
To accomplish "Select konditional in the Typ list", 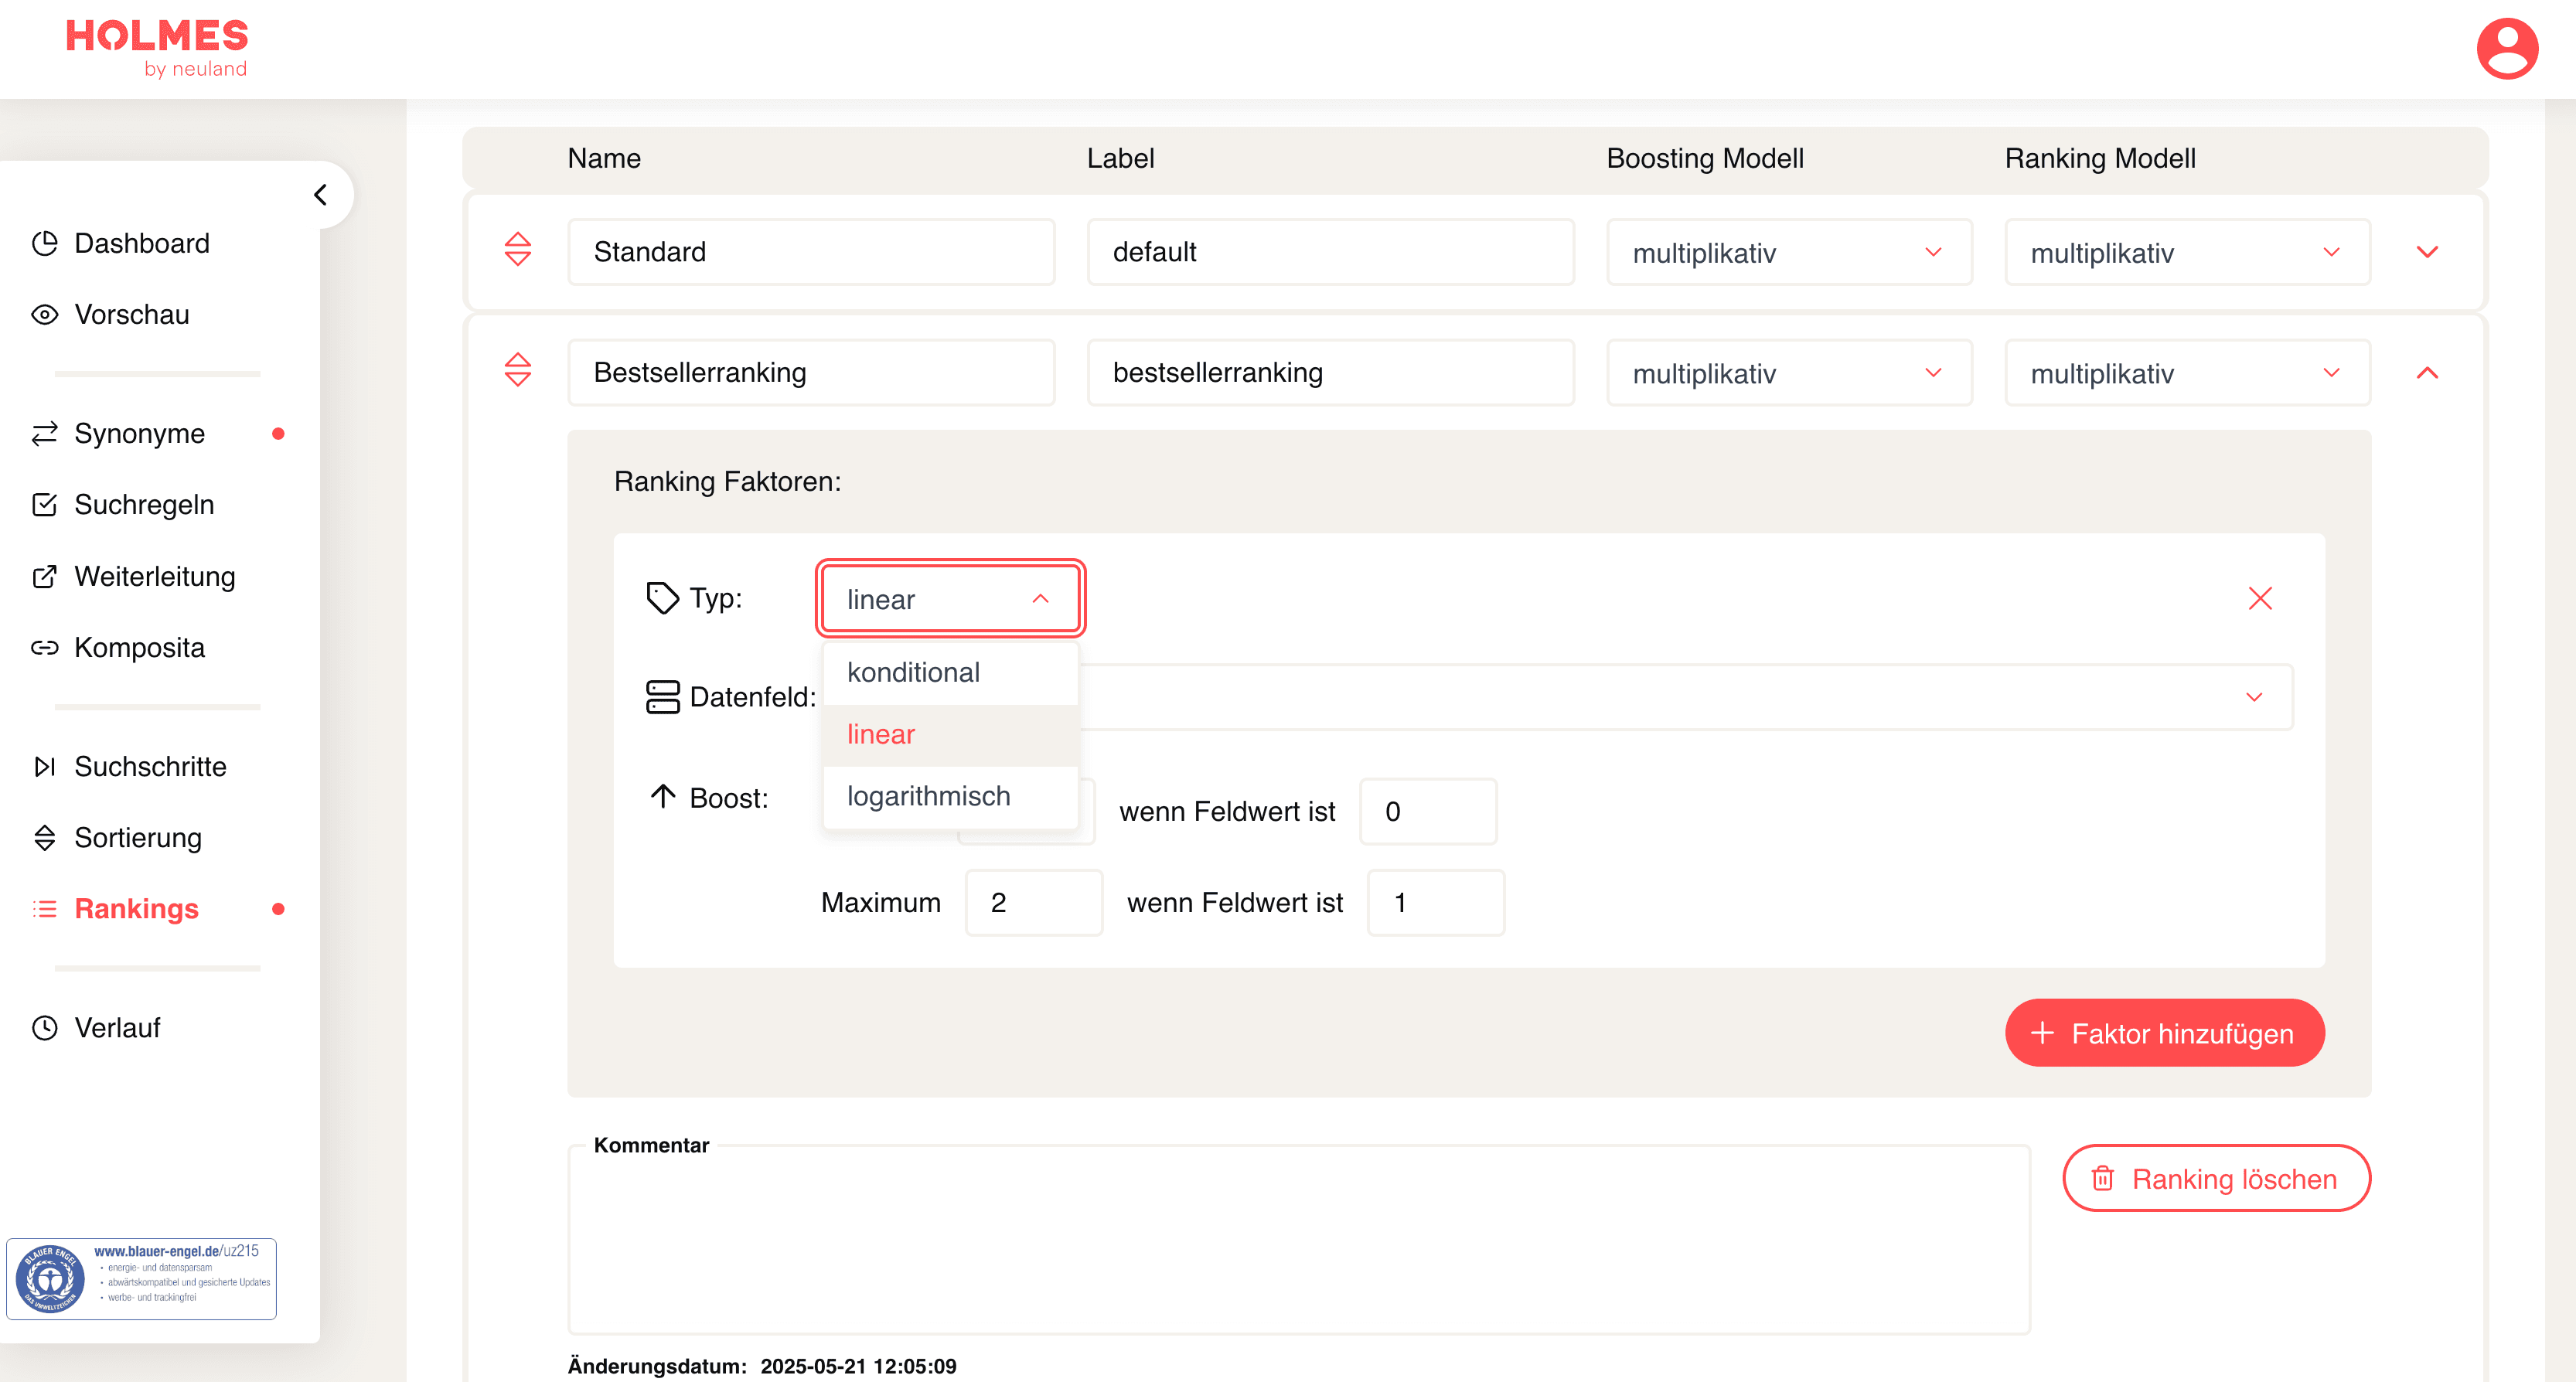I will coord(950,673).
